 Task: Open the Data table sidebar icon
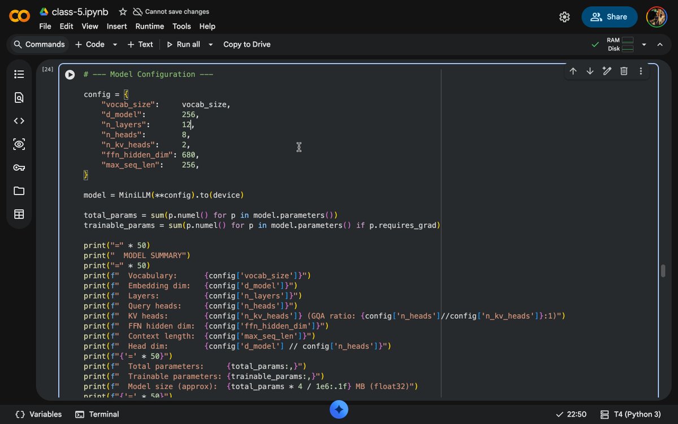click(x=19, y=214)
